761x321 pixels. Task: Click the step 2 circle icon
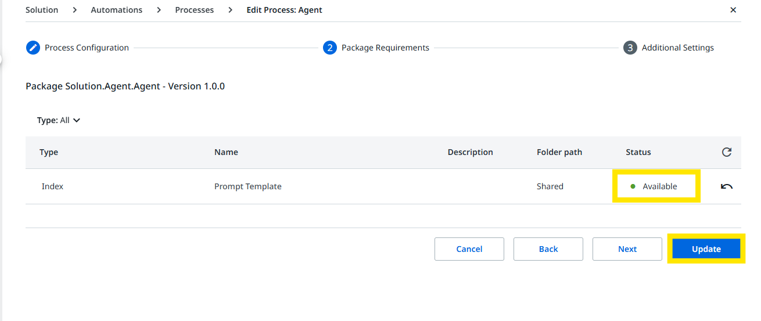pyautogui.click(x=330, y=48)
